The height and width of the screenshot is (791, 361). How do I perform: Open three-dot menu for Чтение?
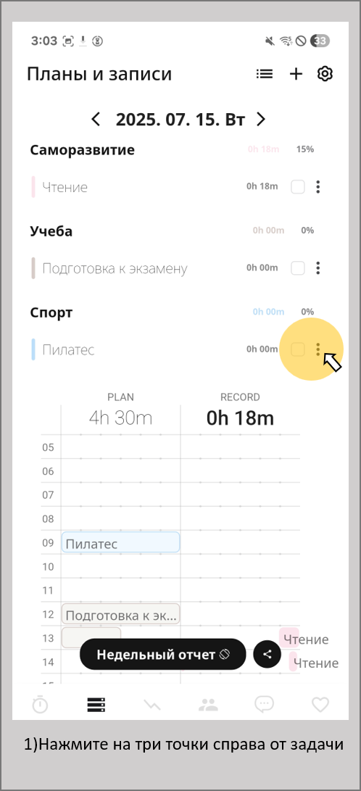[x=318, y=187]
